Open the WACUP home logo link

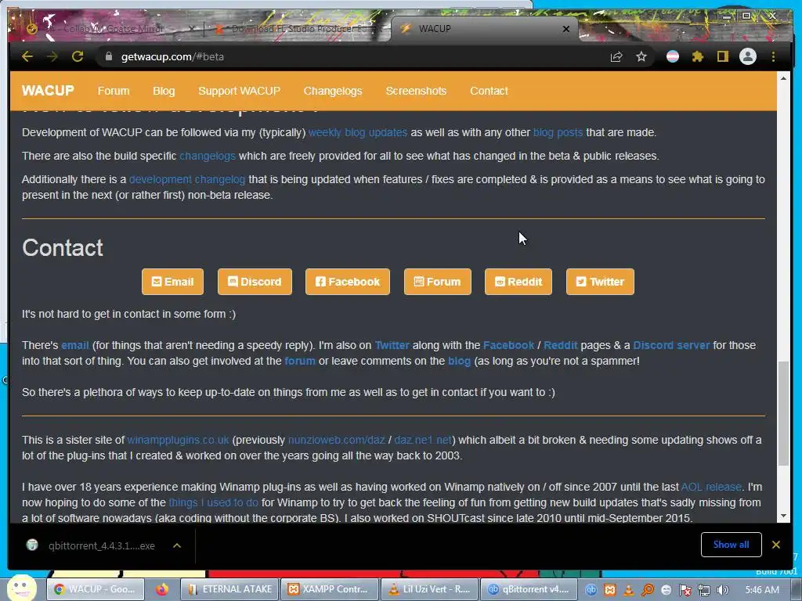[x=48, y=91]
